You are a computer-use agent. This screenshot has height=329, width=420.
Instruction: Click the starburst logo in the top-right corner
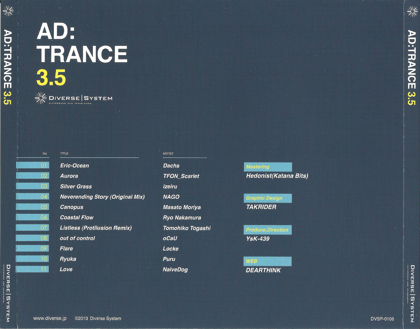tap(412, 11)
